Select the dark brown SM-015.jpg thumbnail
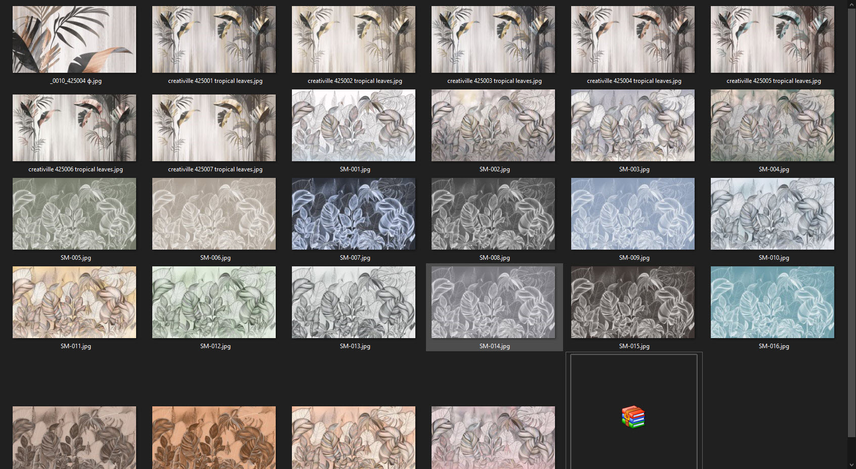 click(633, 302)
